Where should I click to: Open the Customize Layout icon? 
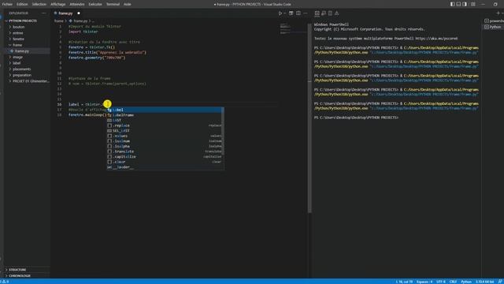[472, 4]
